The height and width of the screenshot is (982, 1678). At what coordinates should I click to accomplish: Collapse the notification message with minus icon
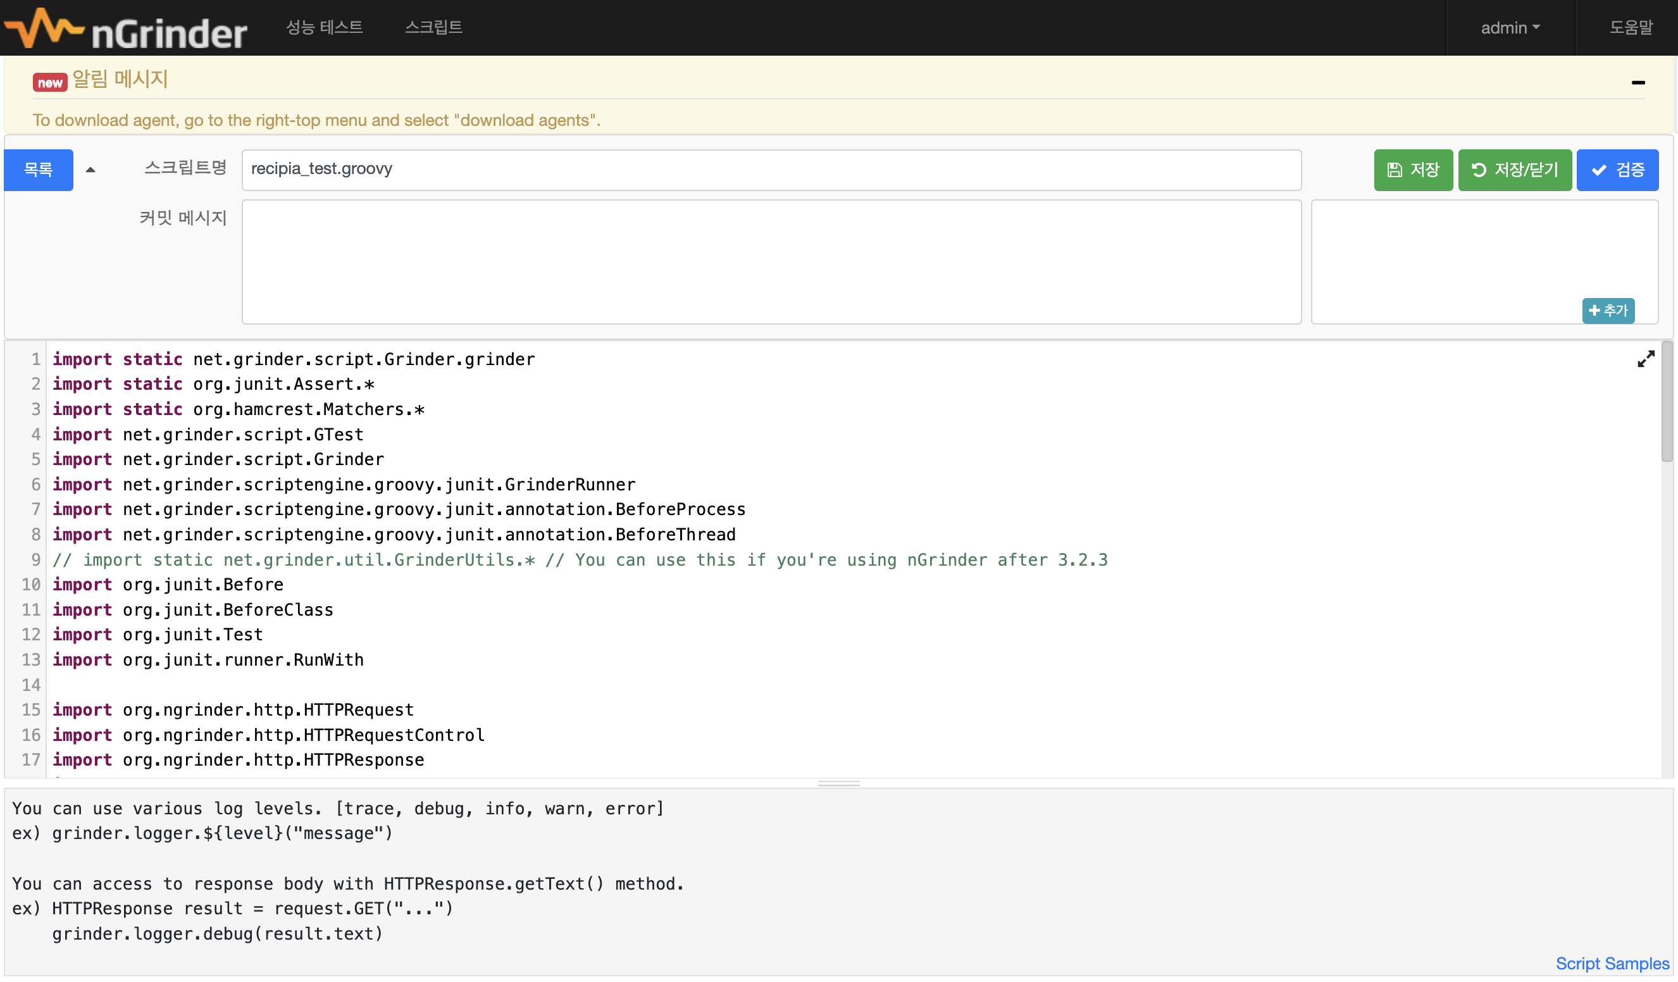coord(1638,82)
